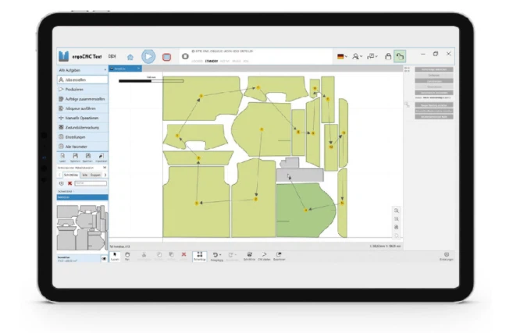Open Aufträge zusammenstellen in the sidebar
Screen dimensions: 527x333
pyautogui.click(x=82, y=99)
